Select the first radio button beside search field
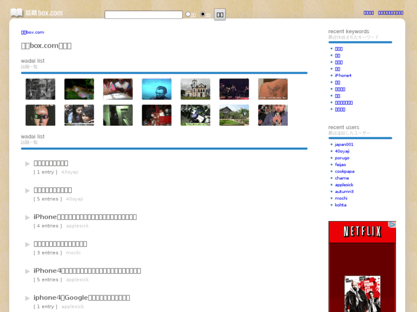 (188, 14)
